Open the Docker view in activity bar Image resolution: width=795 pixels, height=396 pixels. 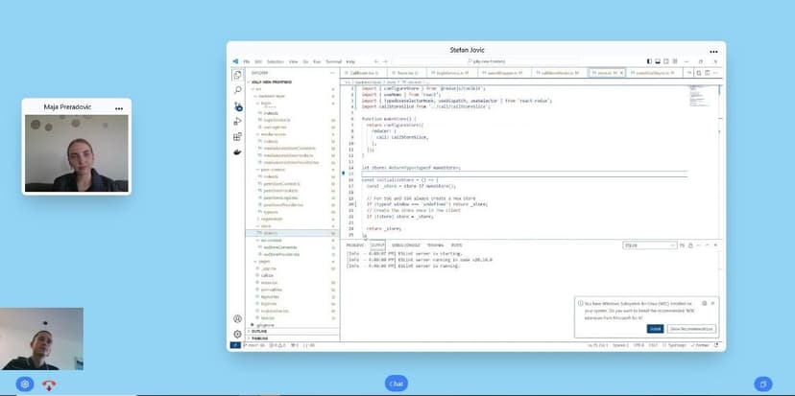point(237,151)
